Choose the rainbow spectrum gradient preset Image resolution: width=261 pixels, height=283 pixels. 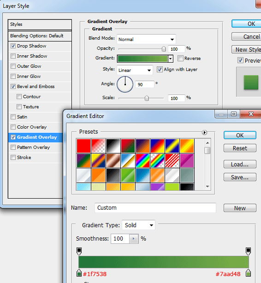(142, 161)
